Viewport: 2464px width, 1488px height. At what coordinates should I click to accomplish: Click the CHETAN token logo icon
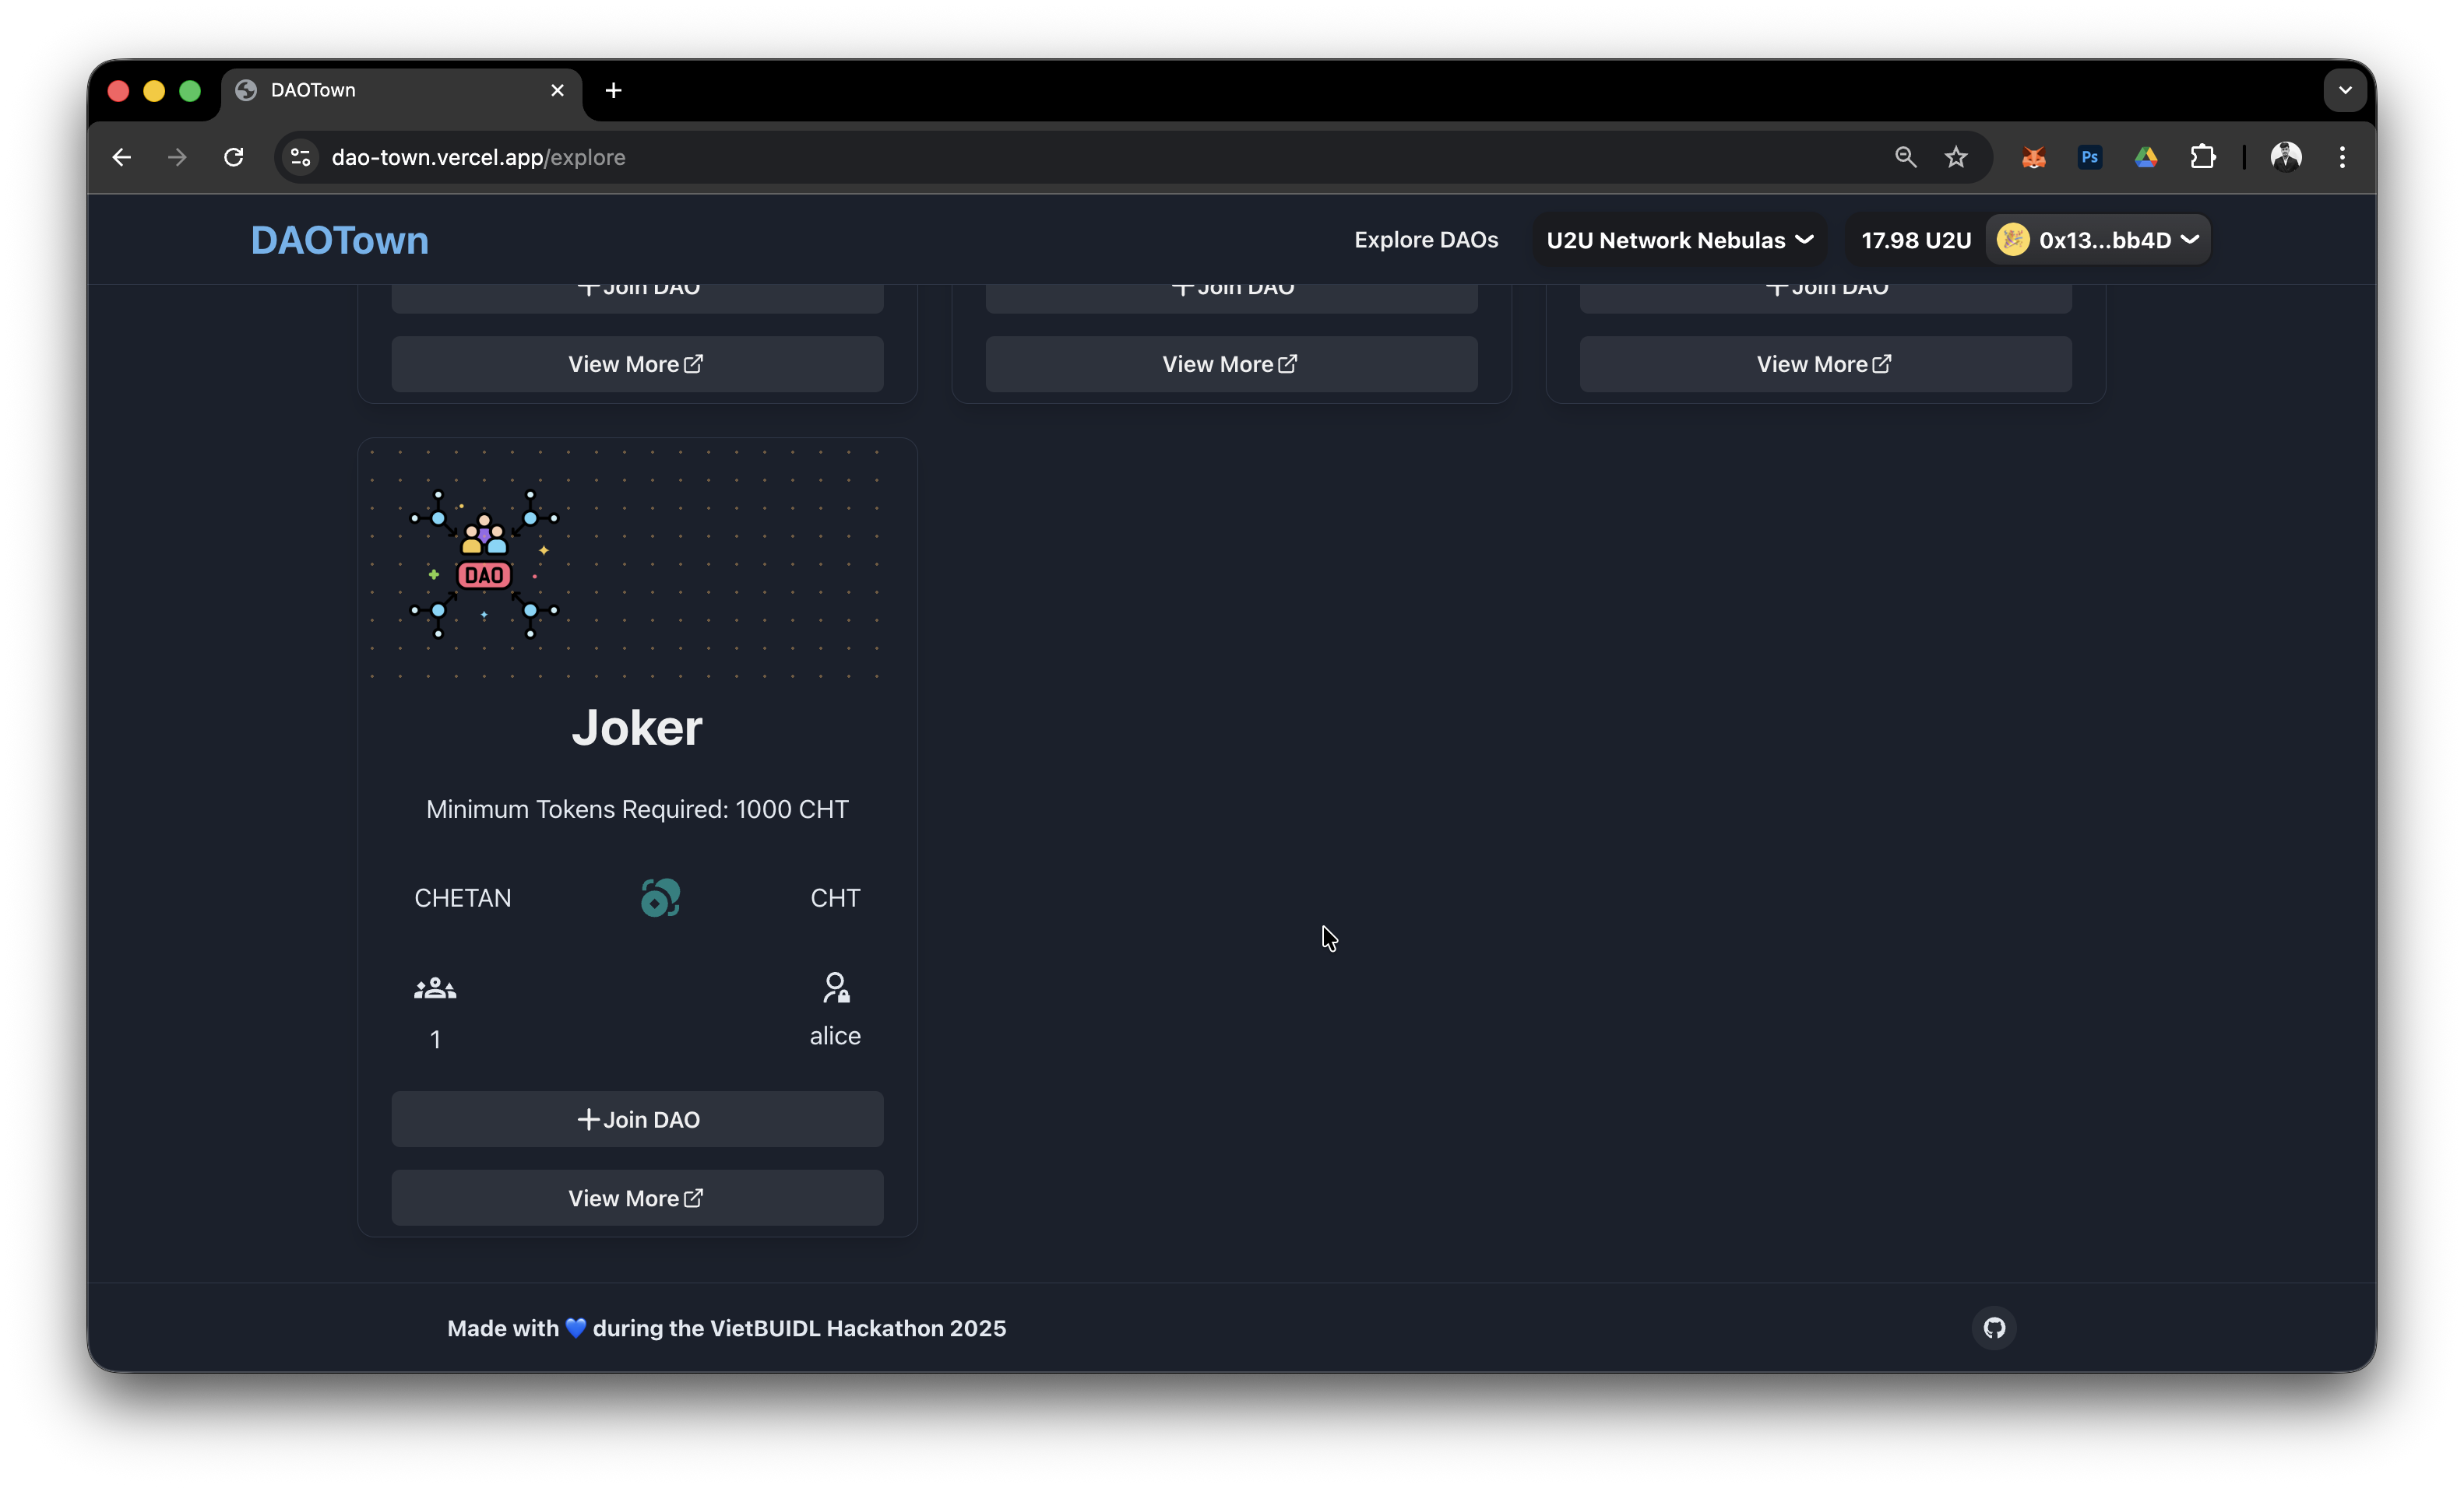coord(660,897)
